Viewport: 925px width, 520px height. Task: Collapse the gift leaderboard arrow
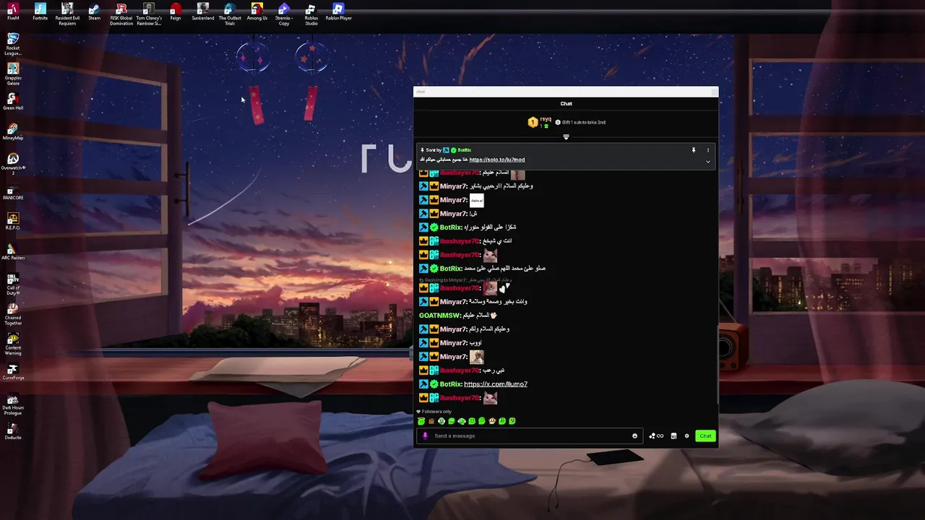pos(566,136)
